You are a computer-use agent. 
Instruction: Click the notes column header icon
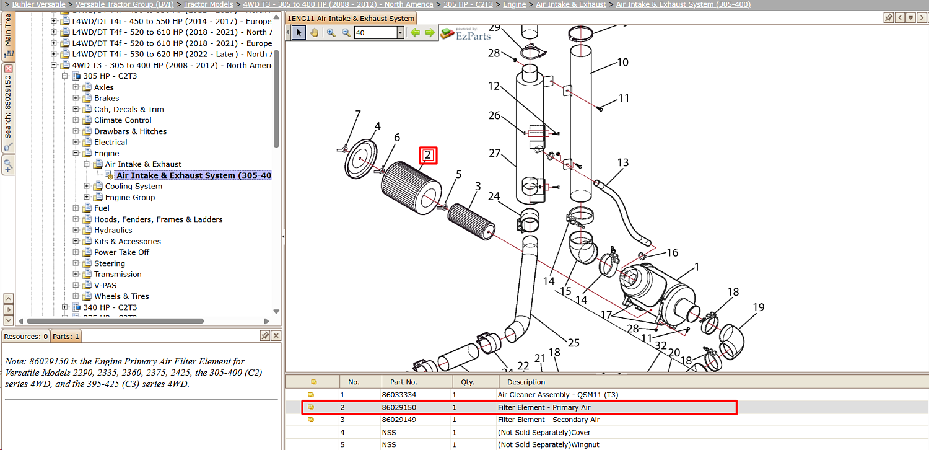coord(313,382)
